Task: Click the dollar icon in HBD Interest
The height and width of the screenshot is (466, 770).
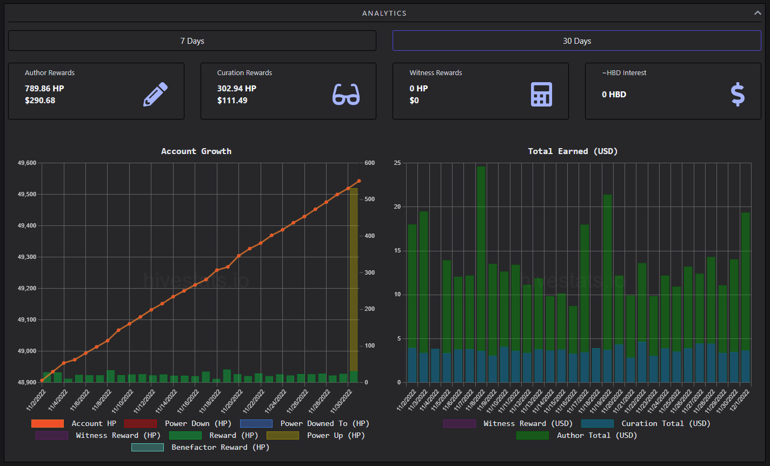Action: pyautogui.click(x=738, y=95)
